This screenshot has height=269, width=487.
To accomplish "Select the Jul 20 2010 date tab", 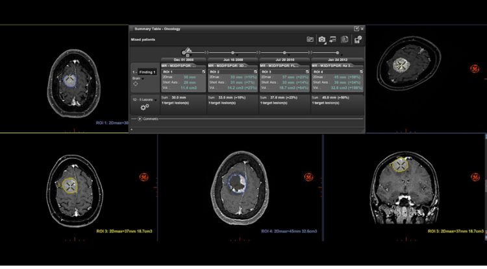I will [x=285, y=60].
